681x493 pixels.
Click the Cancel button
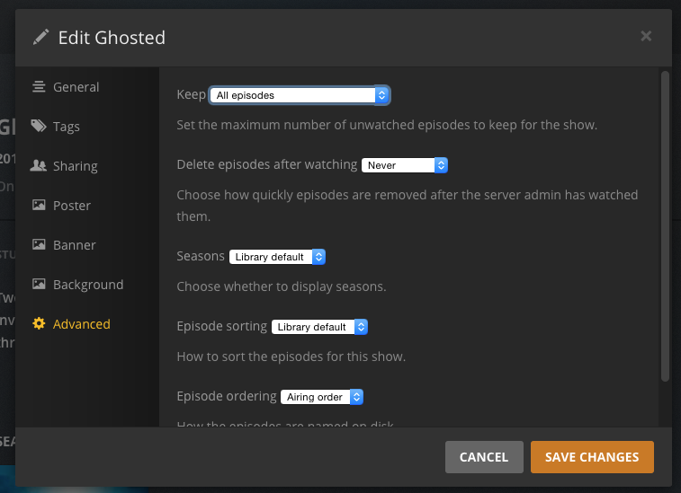coord(484,457)
